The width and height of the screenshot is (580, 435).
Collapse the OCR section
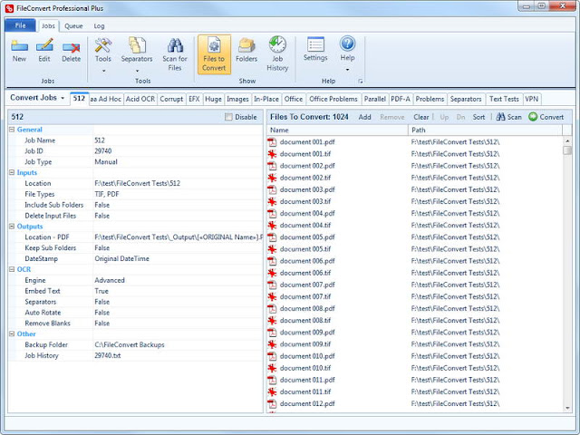click(x=12, y=269)
